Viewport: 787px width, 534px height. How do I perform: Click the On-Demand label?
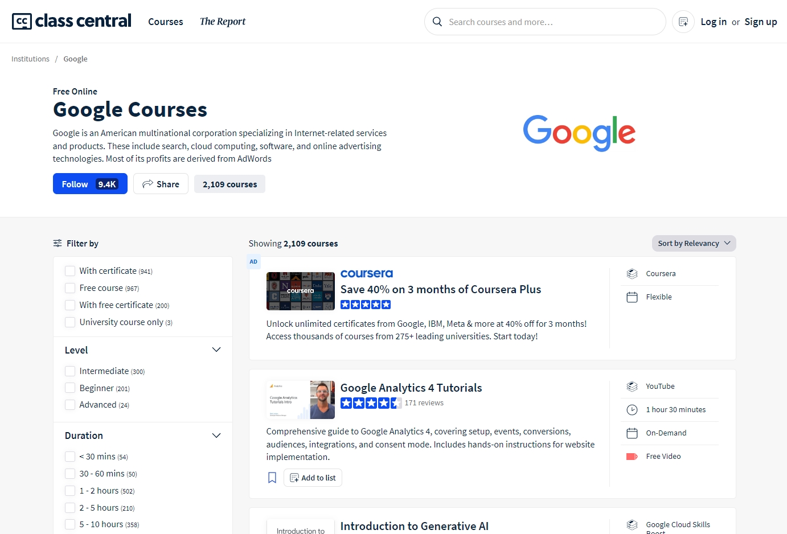666,433
